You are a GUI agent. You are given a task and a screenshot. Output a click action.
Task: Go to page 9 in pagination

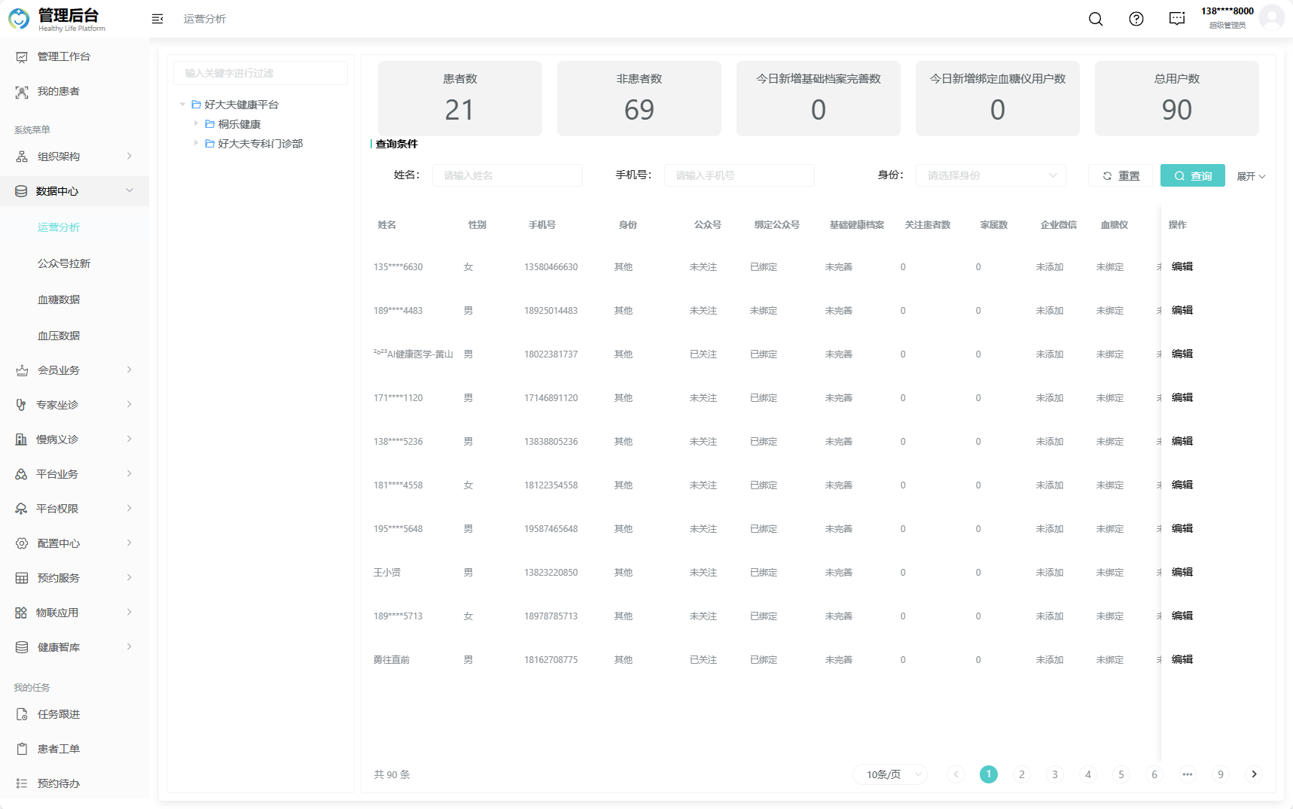click(x=1221, y=774)
